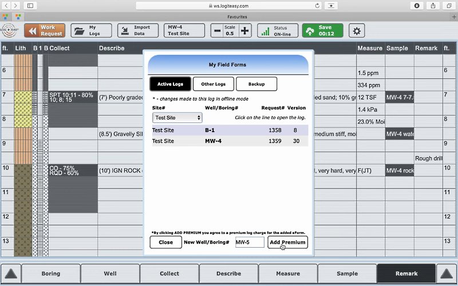
Task: Click the 1.5 ppm measure cell
Action: coord(370,73)
